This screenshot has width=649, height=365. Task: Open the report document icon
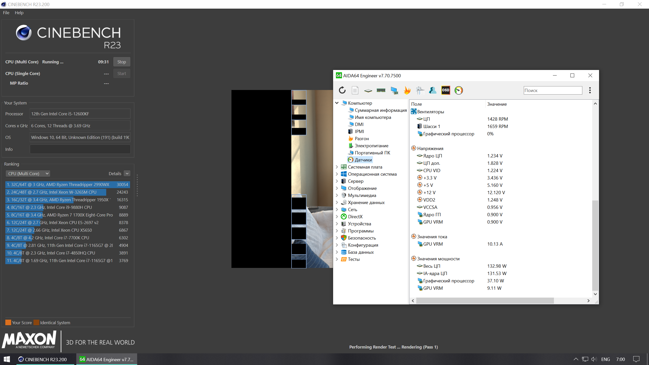pos(355,90)
